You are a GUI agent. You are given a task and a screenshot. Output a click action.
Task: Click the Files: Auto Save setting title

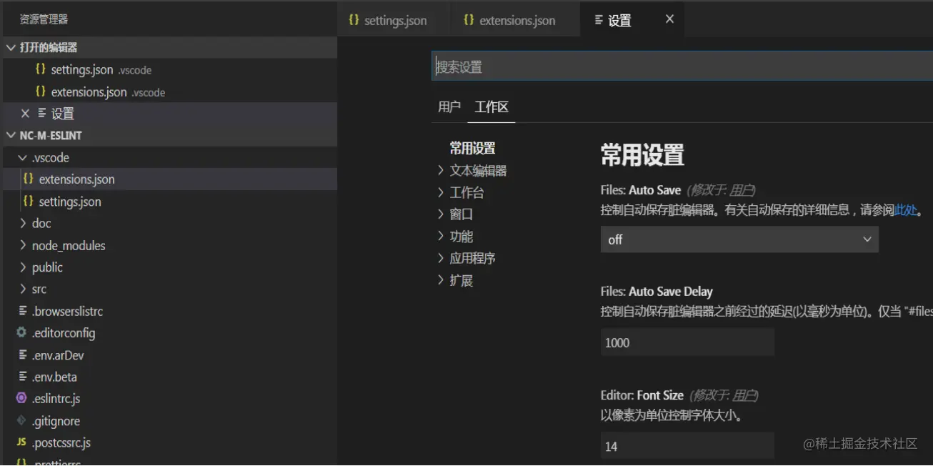(x=641, y=190)
